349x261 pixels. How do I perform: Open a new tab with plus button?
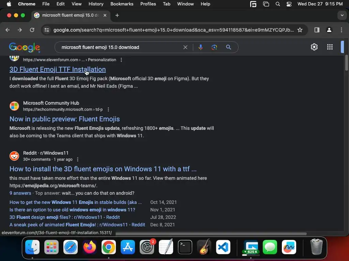117,15
